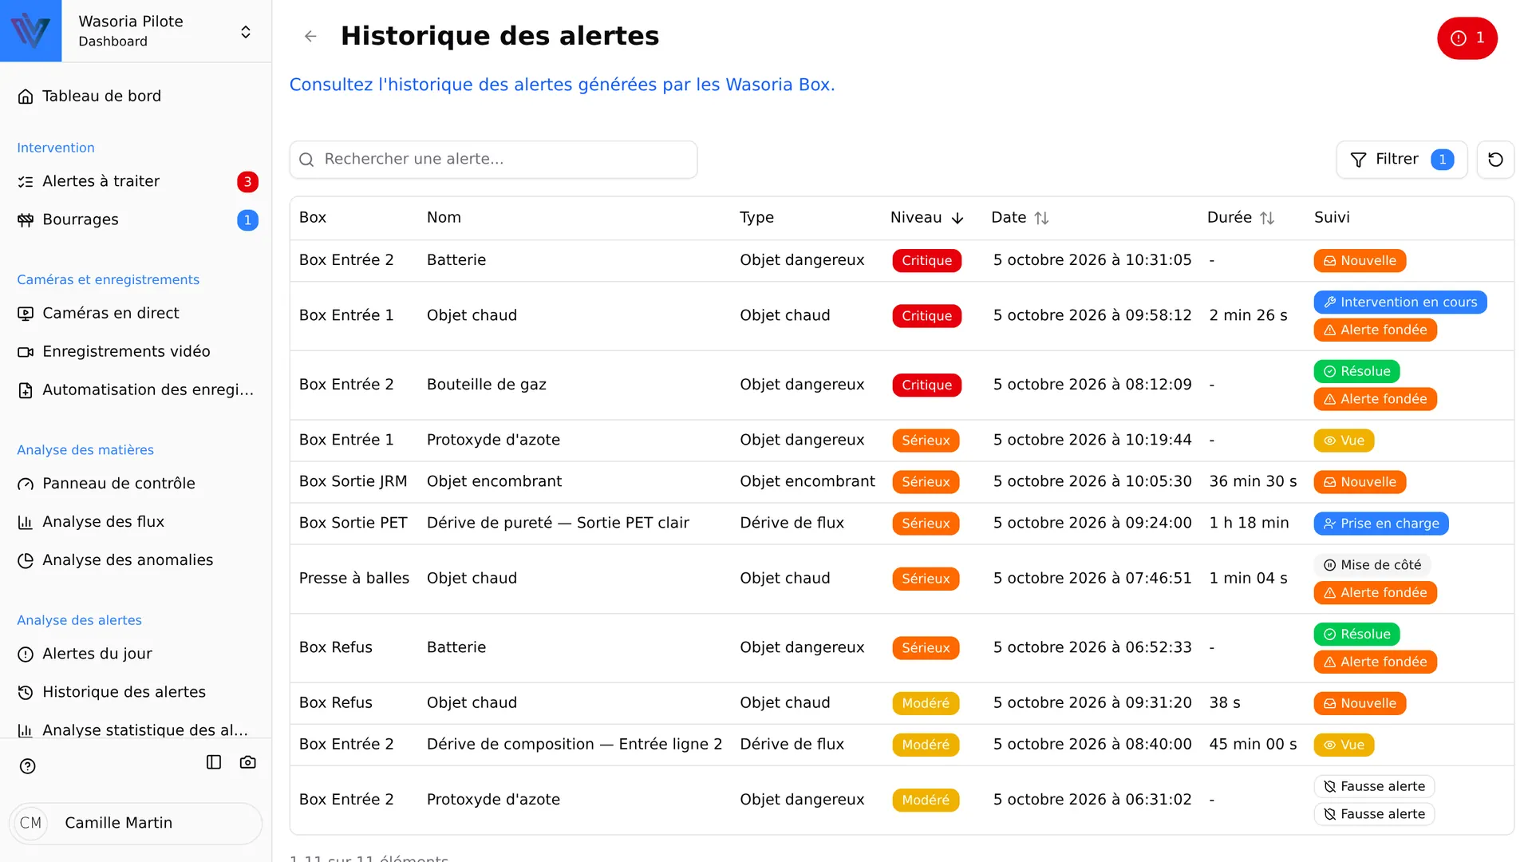The height and width of the screenshot is (862, 1532).
Task: Click the Résolue badge on Box Refus Batterie row
Action: click(x=1356, y=635)
